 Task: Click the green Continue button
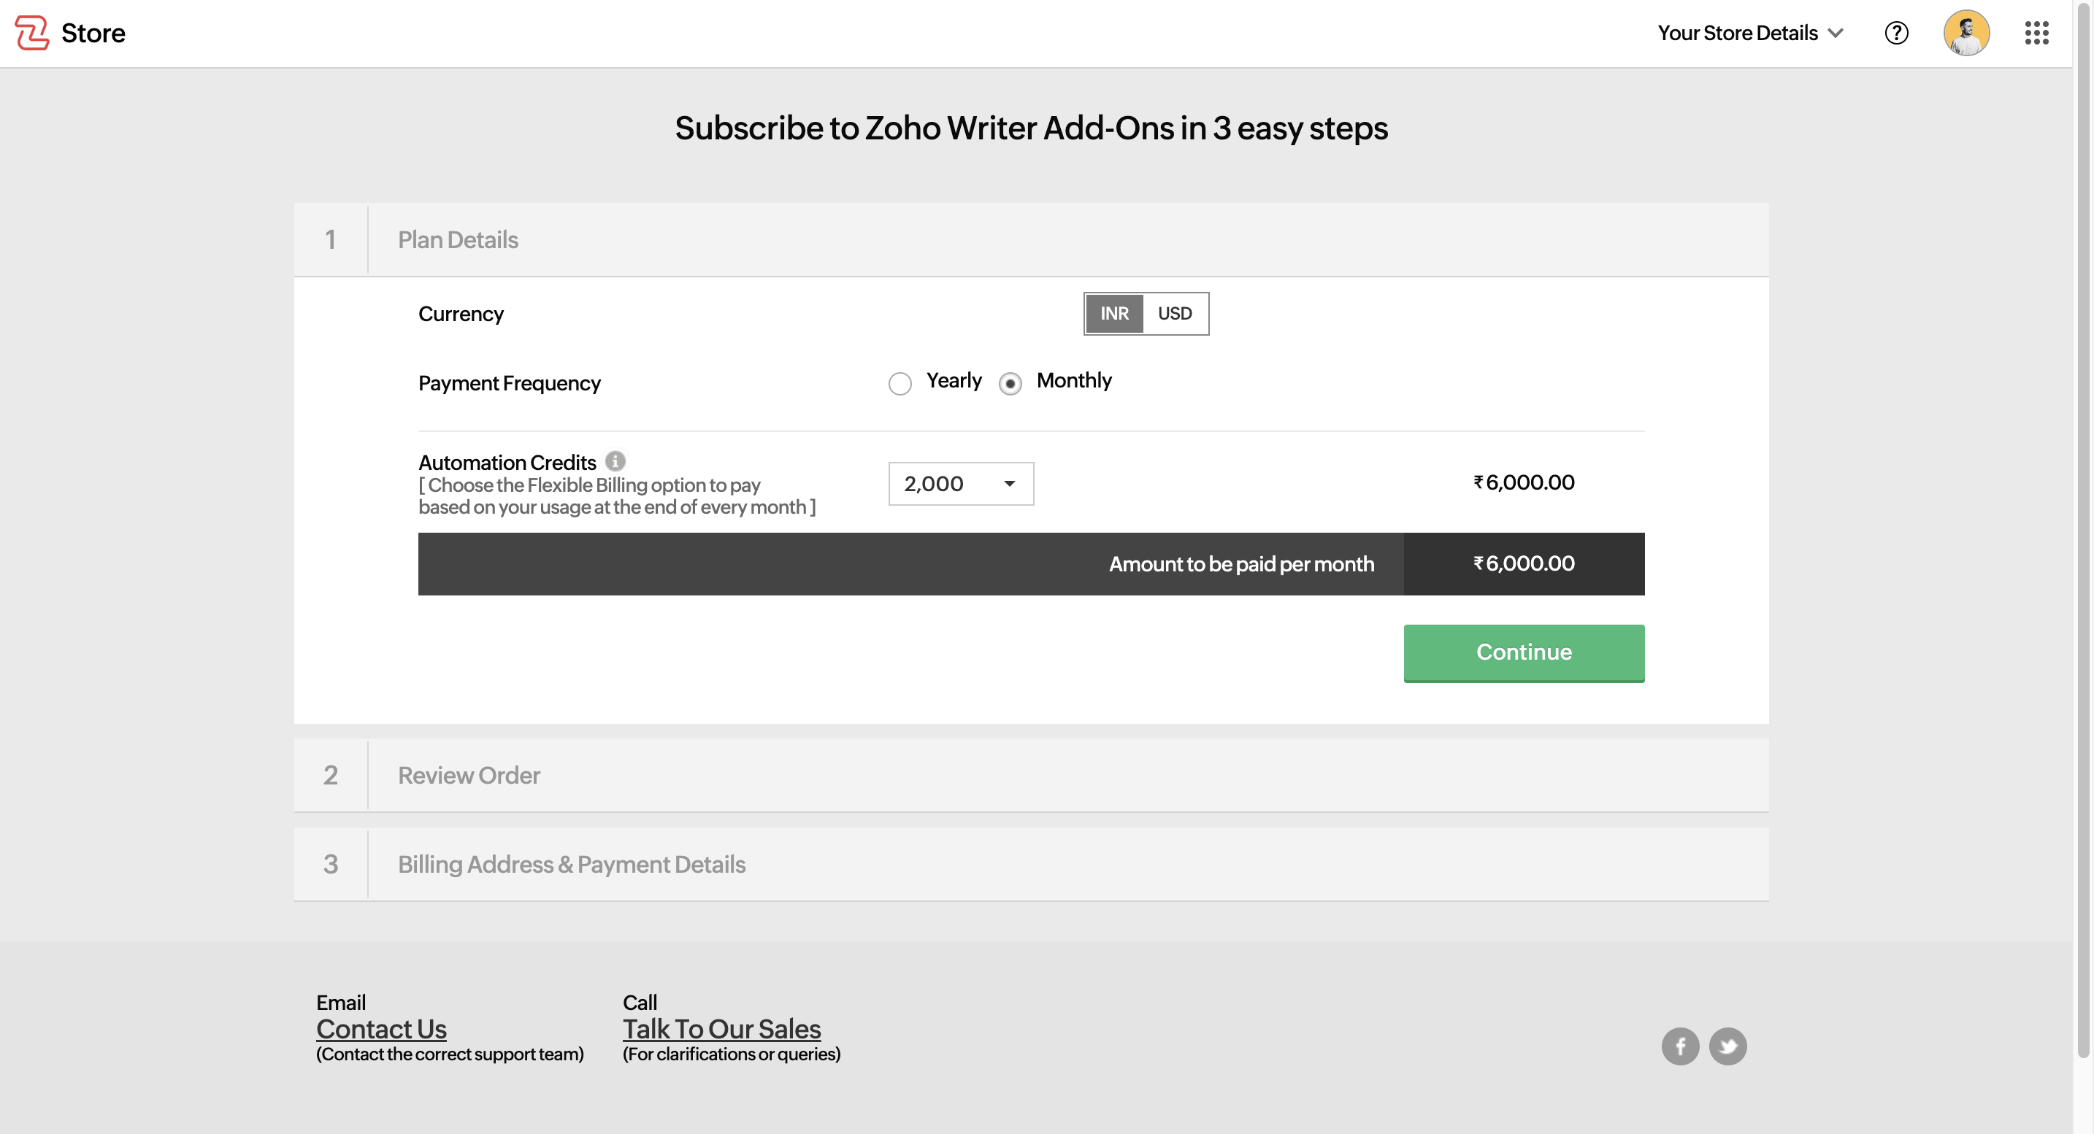click(1523, 653)
